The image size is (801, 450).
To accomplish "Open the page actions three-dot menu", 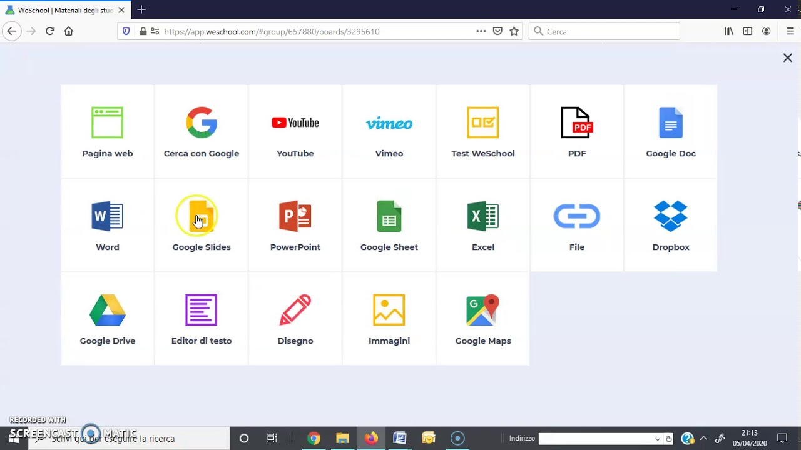I will click(481, 31).
